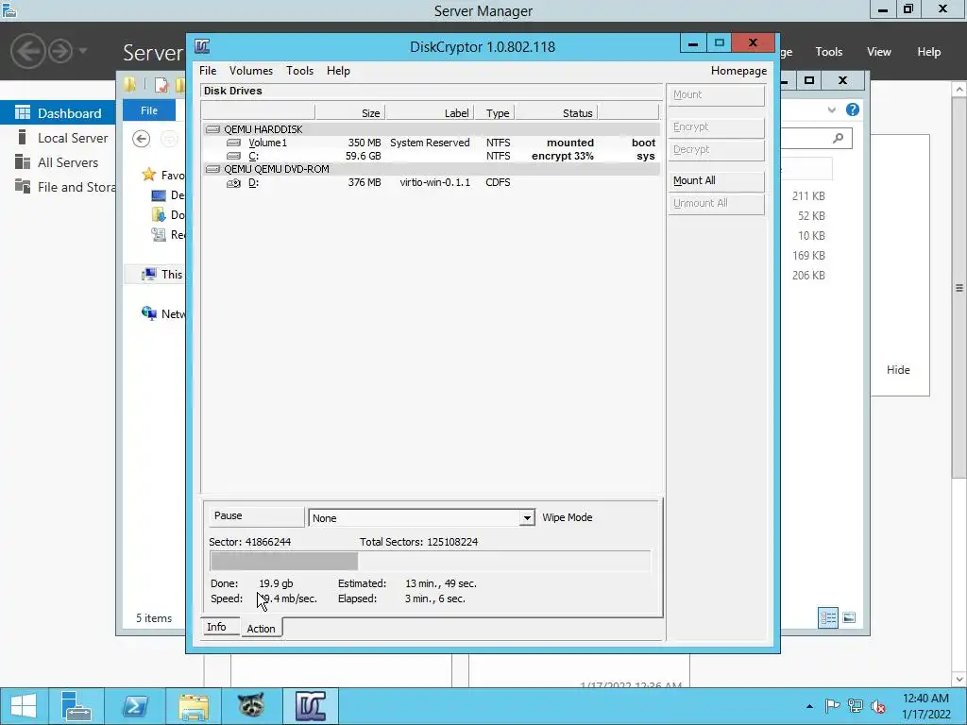Select the D: disc icon

(x=234, y=182)
